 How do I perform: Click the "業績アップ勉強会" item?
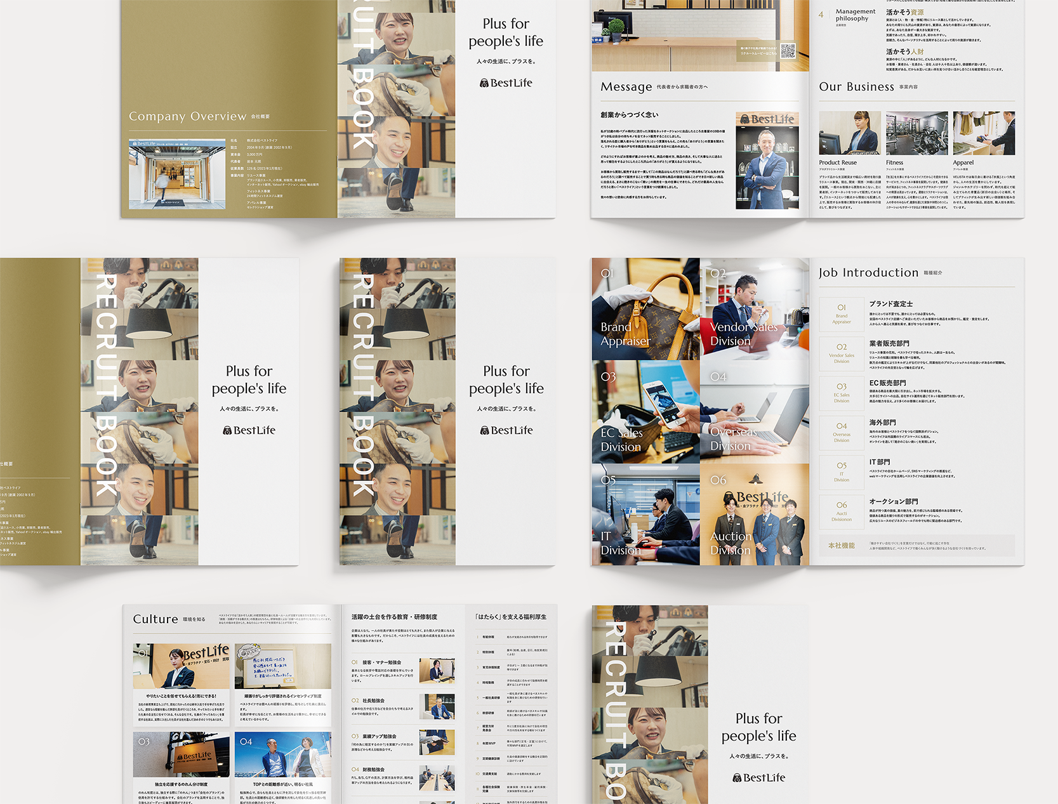coord(379,737)
